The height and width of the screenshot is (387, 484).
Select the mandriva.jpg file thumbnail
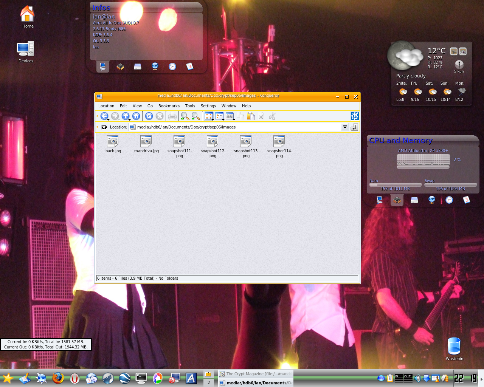click(x=146, y=142)
